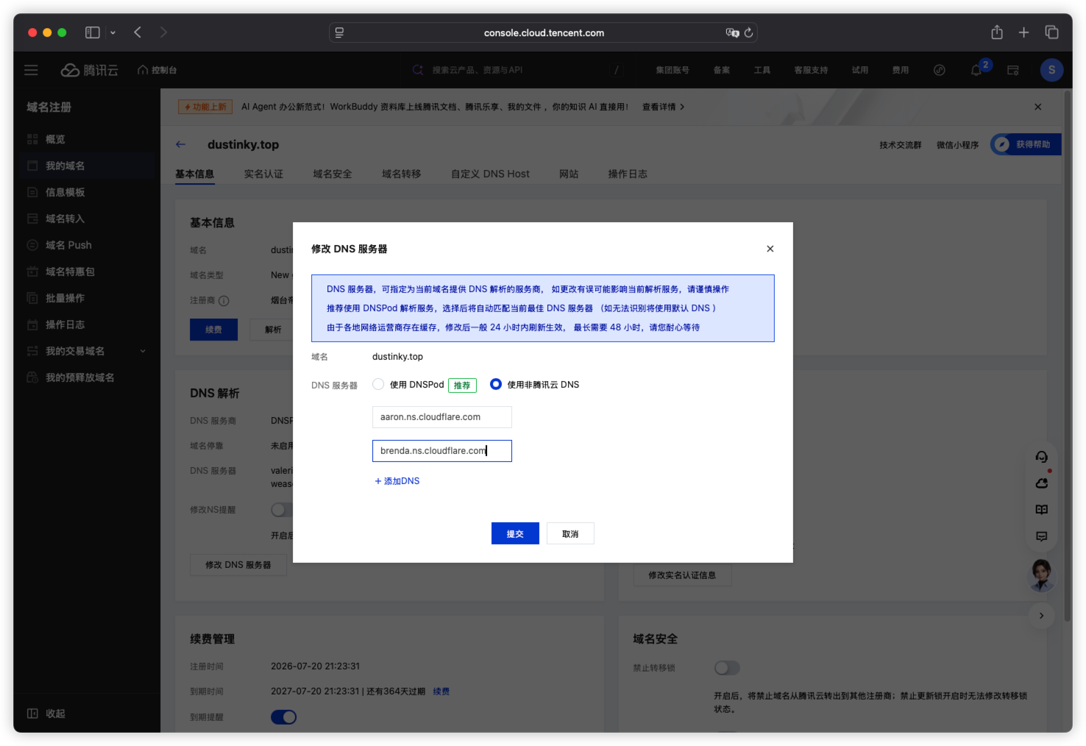
Task: Select 使用 DNSPod radio option
Action: click(378, 384)
